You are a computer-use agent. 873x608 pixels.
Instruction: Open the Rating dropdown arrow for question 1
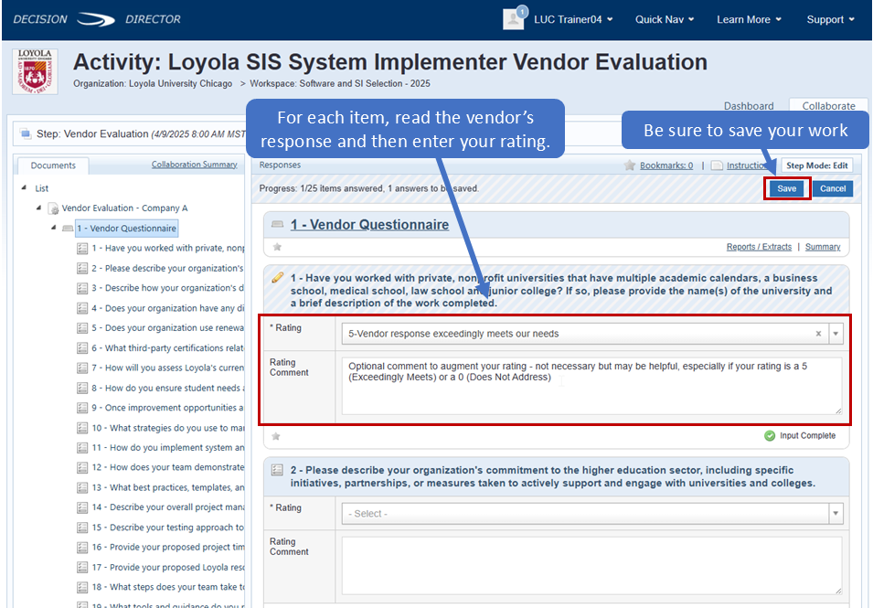(836, 334)
